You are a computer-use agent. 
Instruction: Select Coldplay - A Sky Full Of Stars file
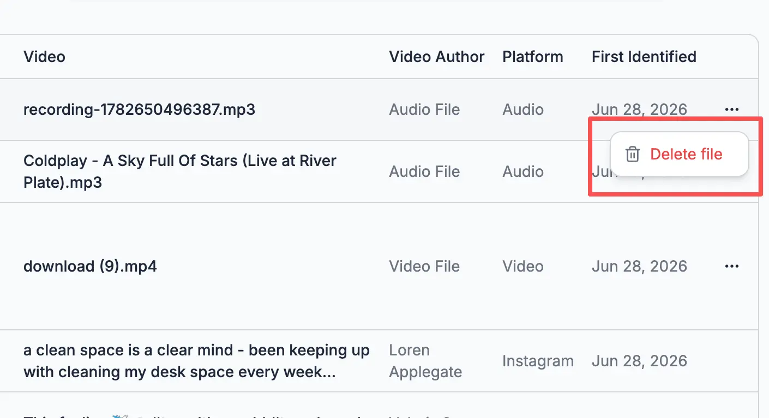coord(180,171)
